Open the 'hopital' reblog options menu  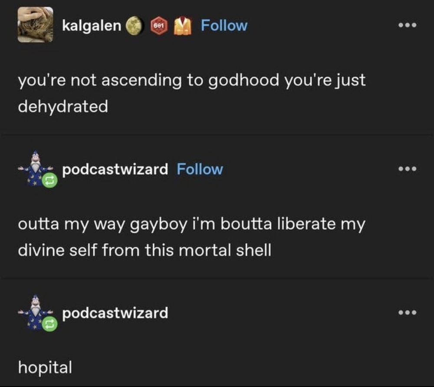(x=408, y=312)
